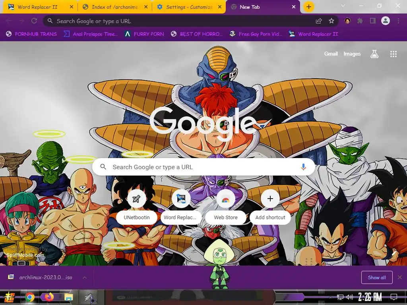Close the downloads bar
The image size is (407, 305).
(x=400, y=278)
